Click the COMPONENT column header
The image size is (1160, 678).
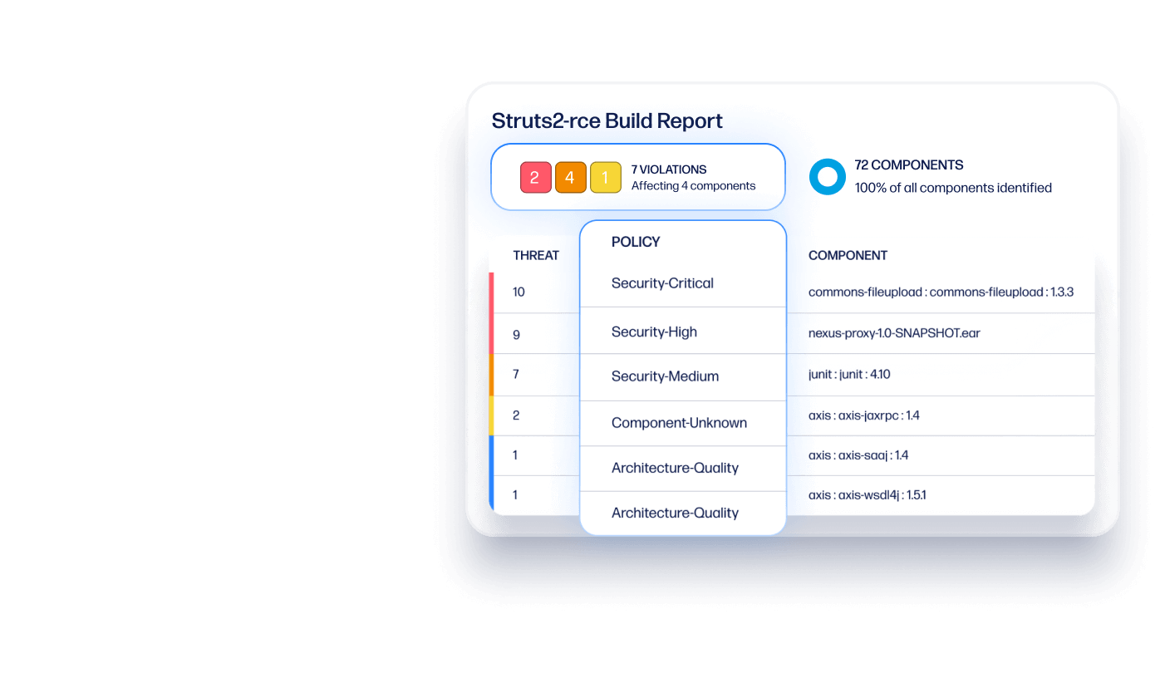848,255
